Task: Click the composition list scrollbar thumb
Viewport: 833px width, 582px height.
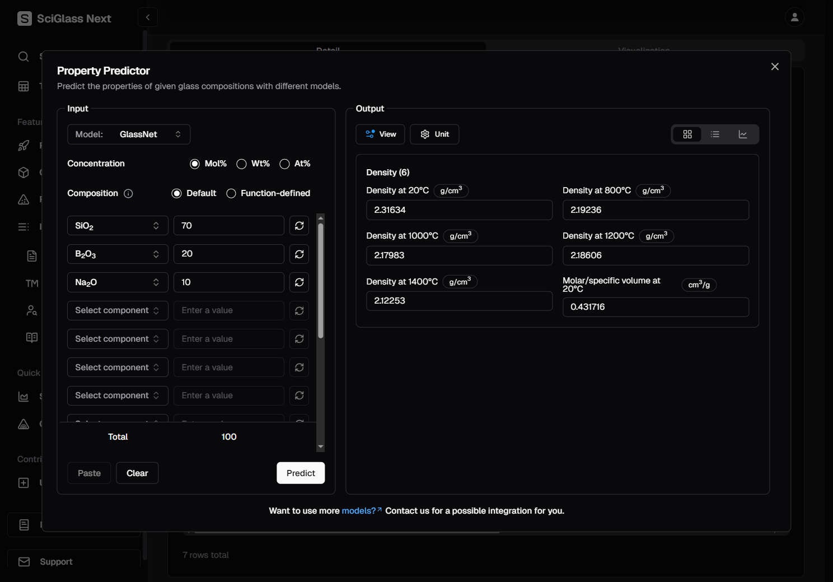Action: pyautogui.click(x=321, y=280)
